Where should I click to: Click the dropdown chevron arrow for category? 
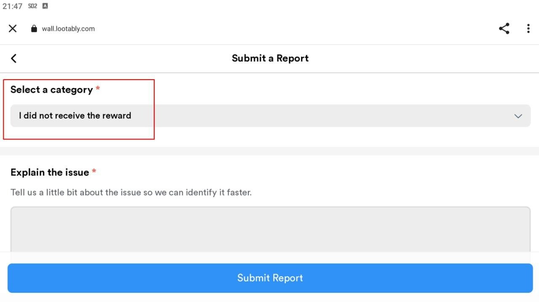(x=518, y=116)
